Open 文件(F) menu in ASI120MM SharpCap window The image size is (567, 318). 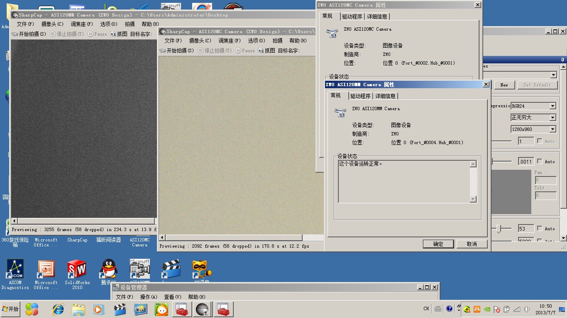pos(25,24)
